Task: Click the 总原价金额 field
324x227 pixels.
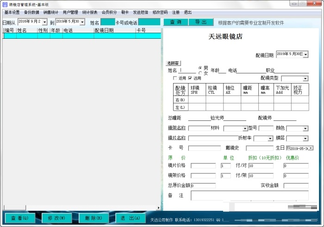Action: [203, 185]
